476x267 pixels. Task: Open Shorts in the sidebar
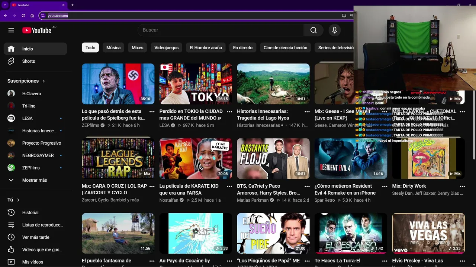(35, 61)
